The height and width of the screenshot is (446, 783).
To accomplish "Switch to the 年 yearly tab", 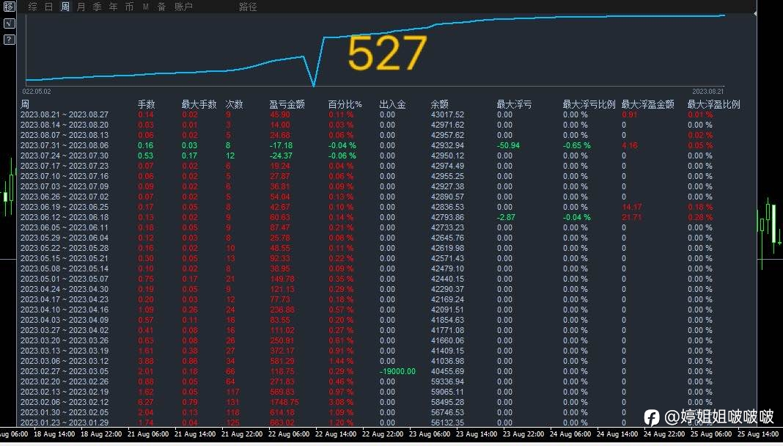I will click(x=114, y=7).
